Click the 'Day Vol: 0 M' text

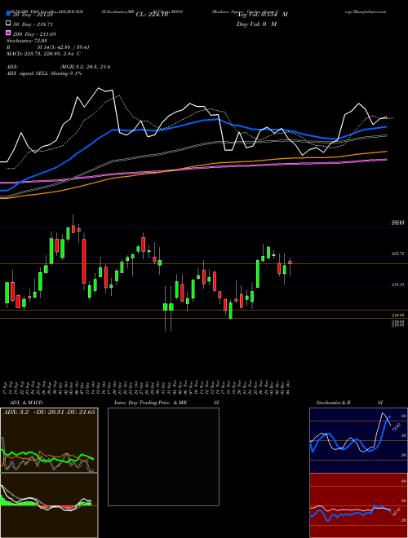tap(256, 24)
